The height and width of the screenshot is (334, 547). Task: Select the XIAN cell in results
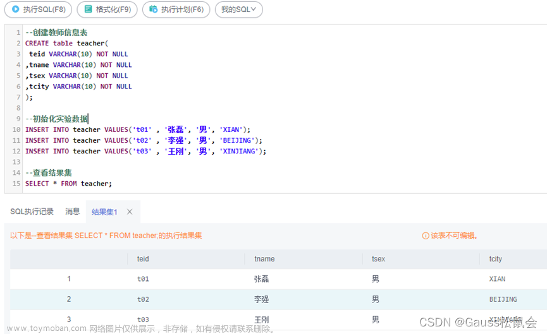[497, 279]
